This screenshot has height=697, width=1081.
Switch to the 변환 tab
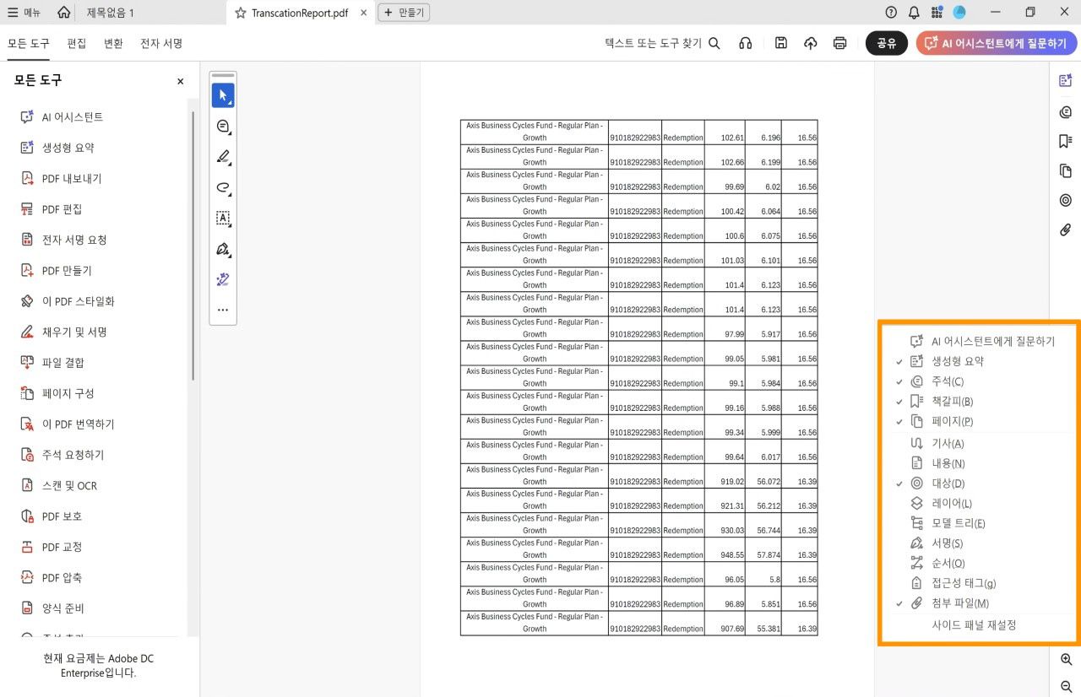(113, 43)
